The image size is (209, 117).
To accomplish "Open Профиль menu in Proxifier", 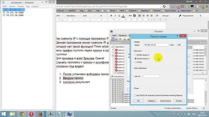I will pyautogui.click(x=122, y=35).
